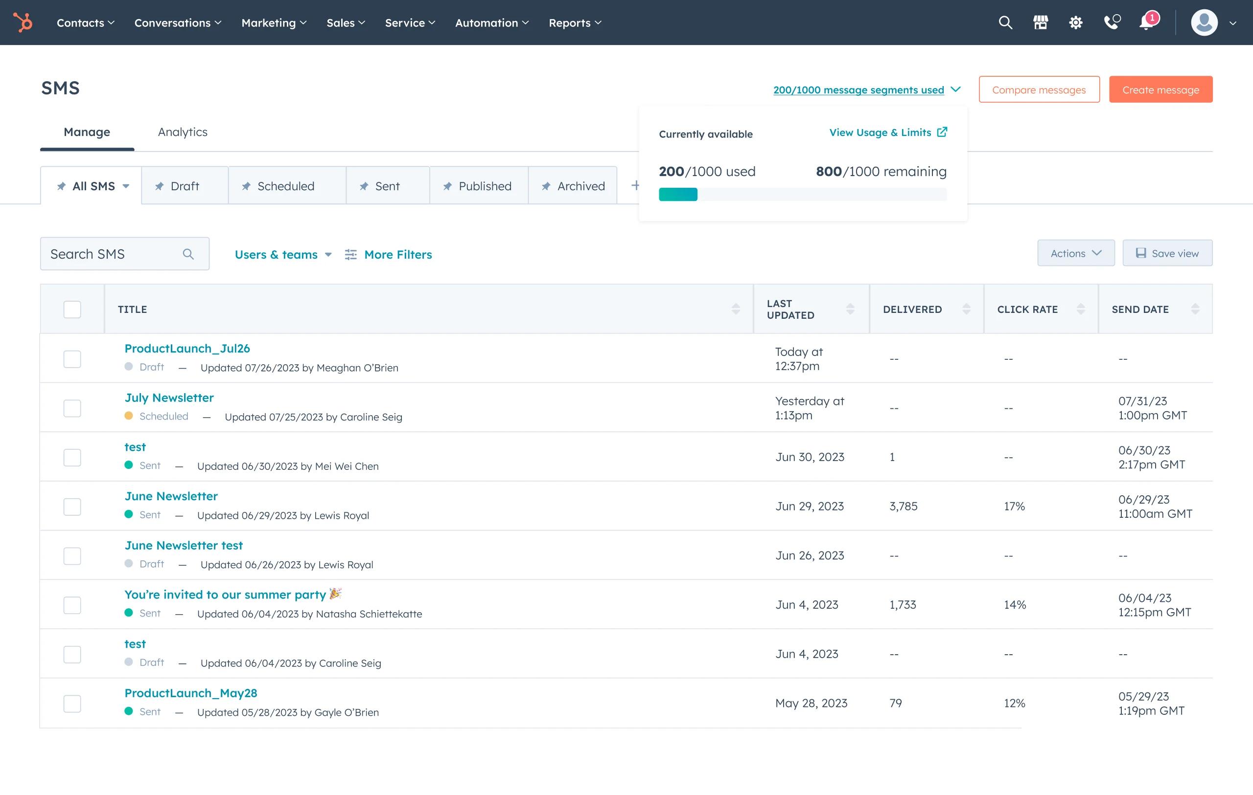Click the Create message button

[1160, 89]
